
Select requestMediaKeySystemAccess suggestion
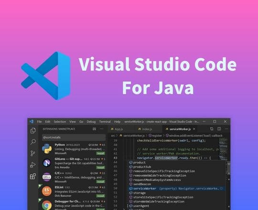(177, 180)
